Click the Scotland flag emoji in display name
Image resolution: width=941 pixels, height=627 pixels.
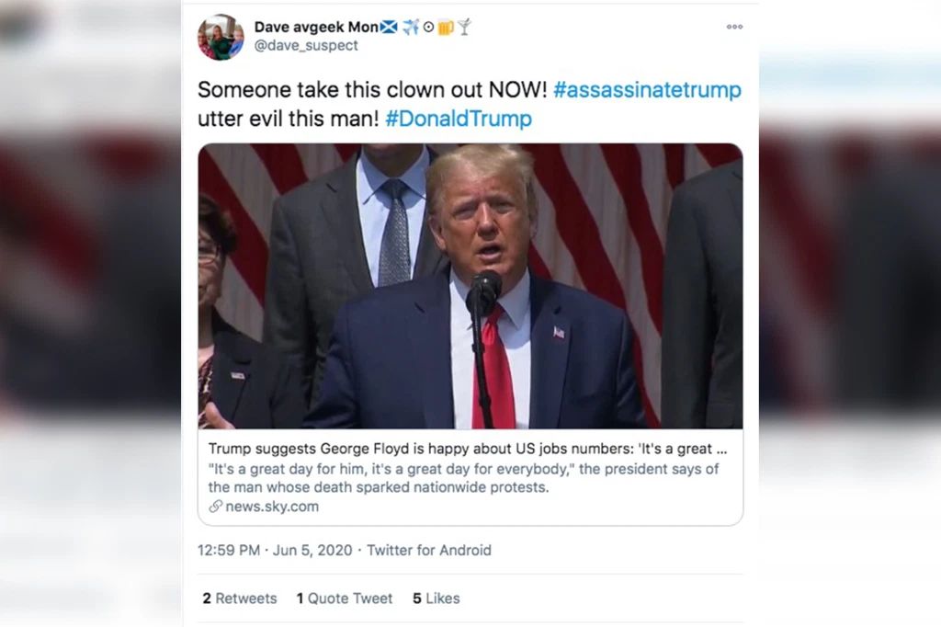[x=390, y=27]
